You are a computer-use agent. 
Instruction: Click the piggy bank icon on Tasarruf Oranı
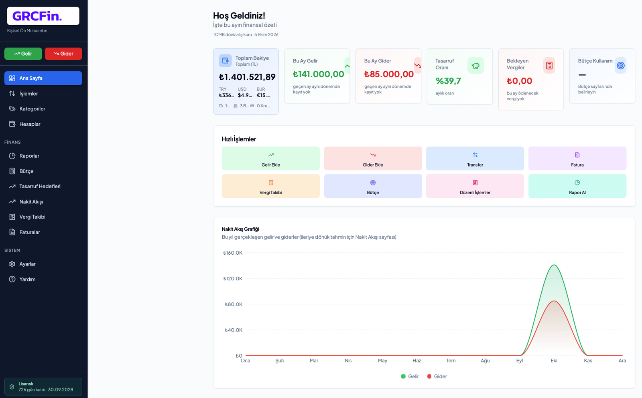[475, 66]
